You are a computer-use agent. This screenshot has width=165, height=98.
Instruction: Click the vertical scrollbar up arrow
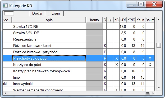tap(159, 20)
